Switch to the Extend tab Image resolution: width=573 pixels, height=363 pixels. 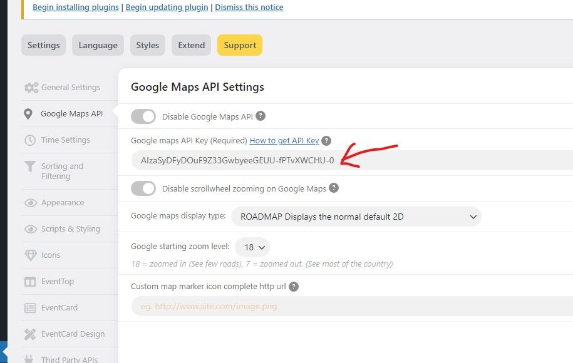point(192,45)
